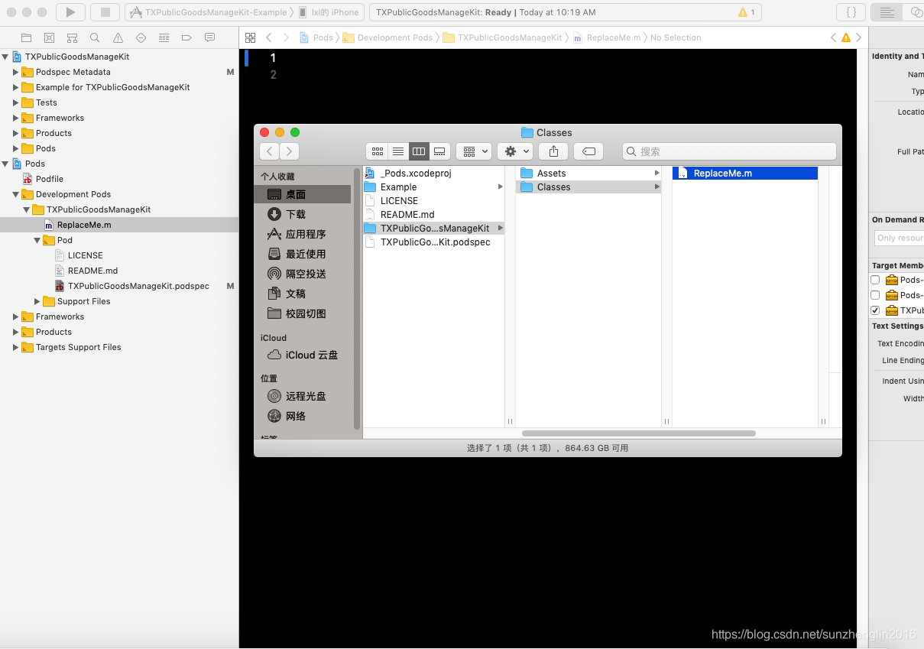Switch Finder to gallery view
This screenshot has width=924, height=649.
click(439, 151)
